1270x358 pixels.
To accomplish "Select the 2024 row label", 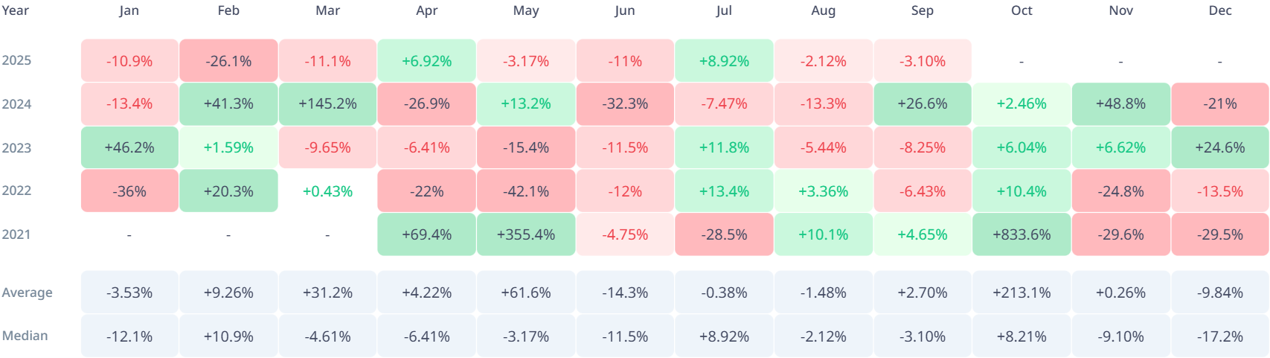I will click(16, 104).
